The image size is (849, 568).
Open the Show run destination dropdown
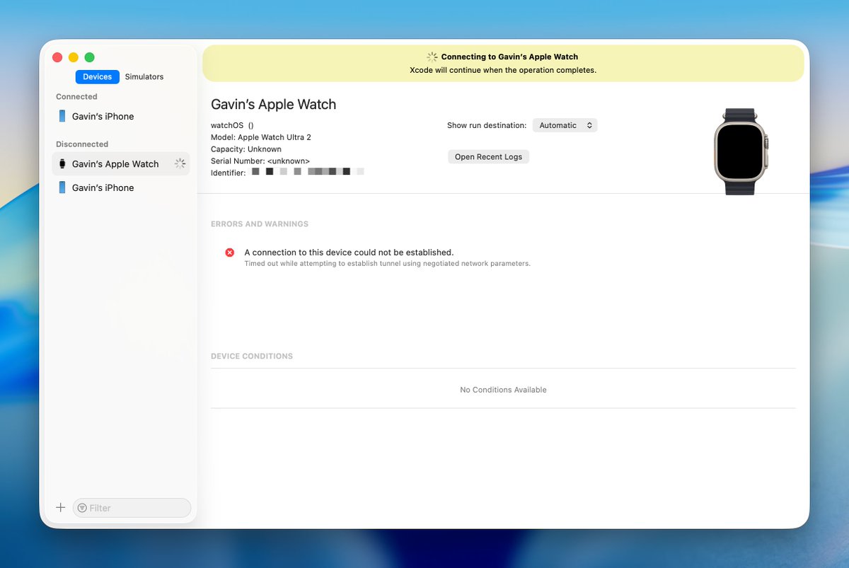click(x=565, y=125)
